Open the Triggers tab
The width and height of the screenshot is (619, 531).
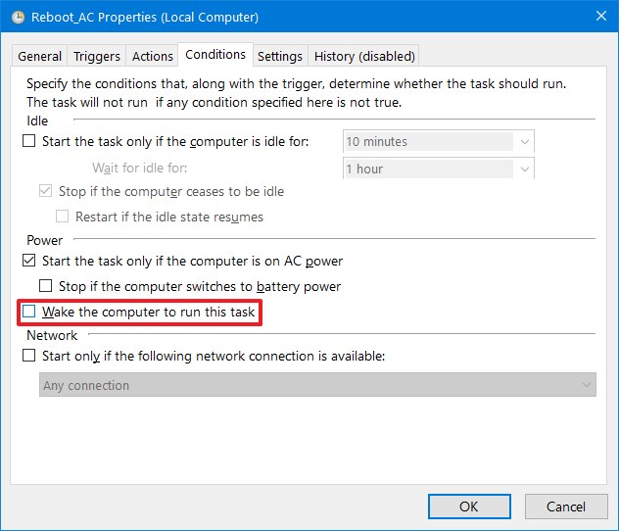click(x=97, y=56)
